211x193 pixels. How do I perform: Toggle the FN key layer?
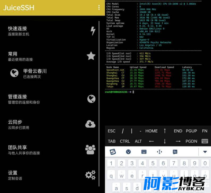(205, 131)
